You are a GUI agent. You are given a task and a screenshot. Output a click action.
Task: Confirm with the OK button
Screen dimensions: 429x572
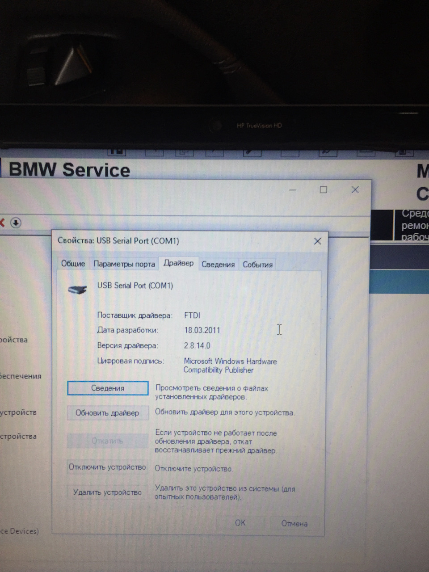click(240, 522)
